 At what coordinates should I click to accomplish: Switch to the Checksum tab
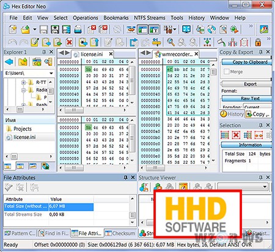pyautogui.click(x=120, y=233)
